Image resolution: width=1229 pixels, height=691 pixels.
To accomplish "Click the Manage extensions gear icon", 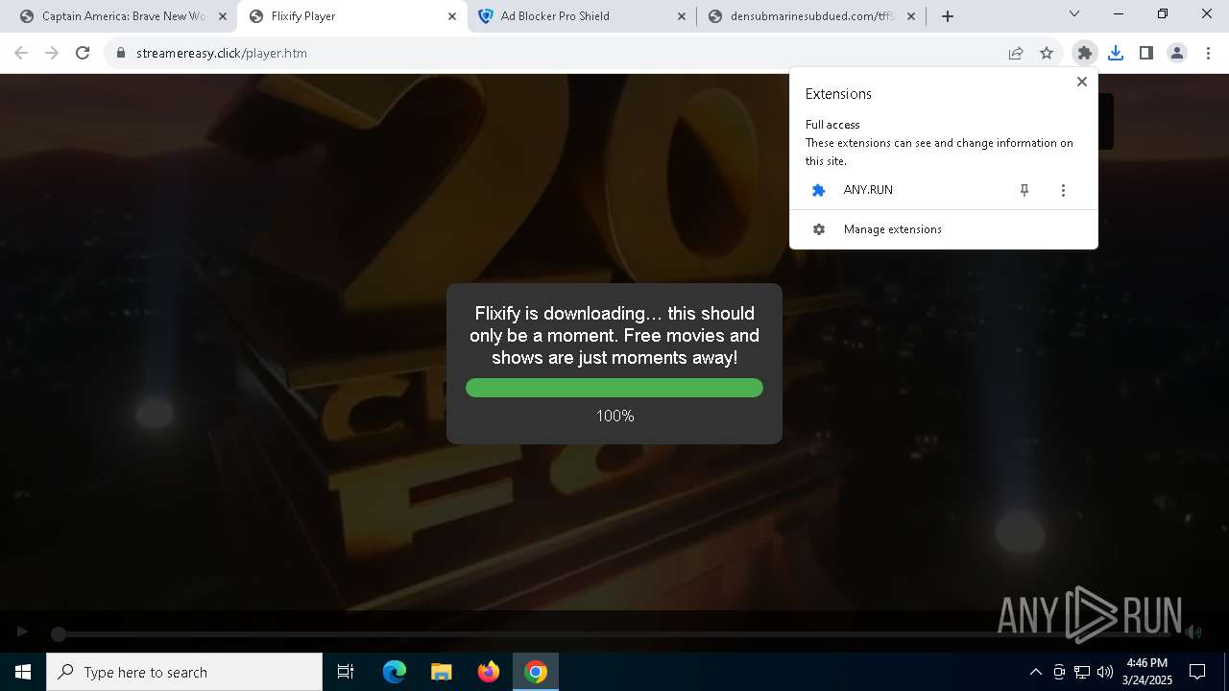I will 819,229.
